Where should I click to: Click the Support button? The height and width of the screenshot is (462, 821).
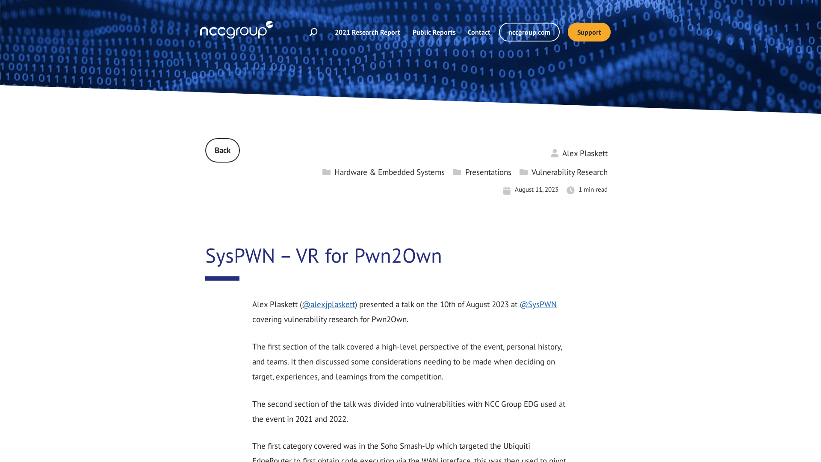(589, 32)
